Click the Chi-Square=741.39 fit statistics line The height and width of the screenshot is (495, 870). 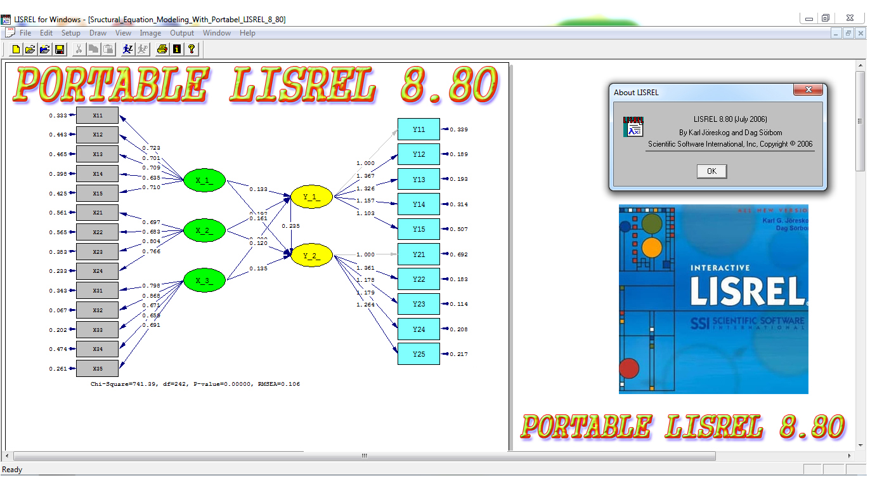(x=195, y=384)
